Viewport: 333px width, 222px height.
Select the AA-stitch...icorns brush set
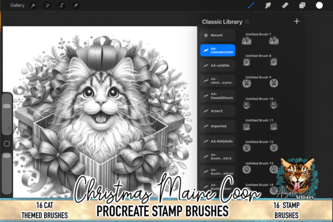[x=218, y=81]
